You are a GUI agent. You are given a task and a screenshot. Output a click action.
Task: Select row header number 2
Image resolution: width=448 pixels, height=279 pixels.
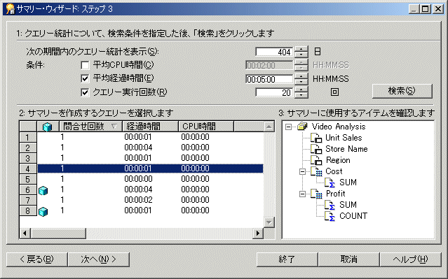click(28, 148)
